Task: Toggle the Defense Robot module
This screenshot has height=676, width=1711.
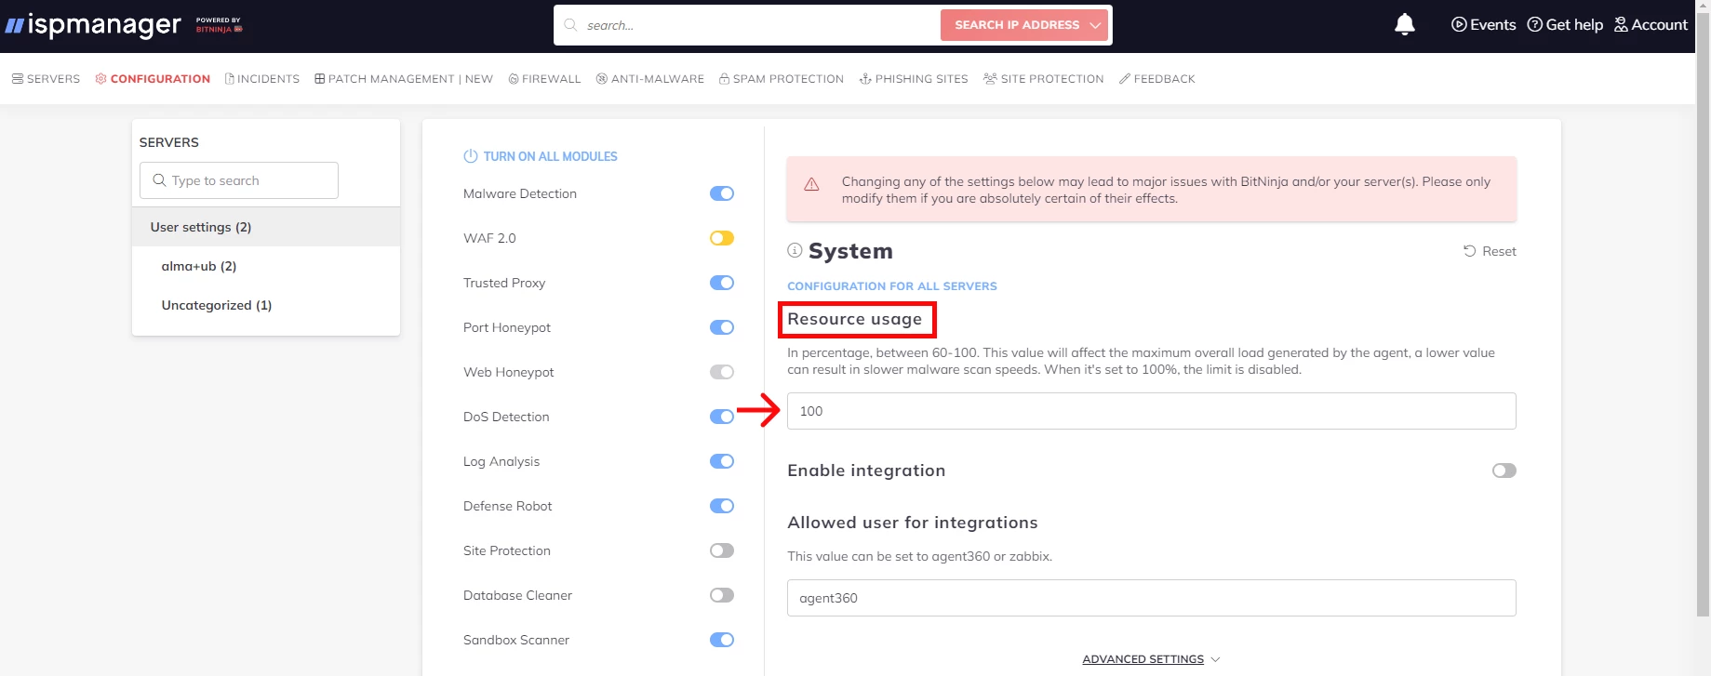Action: [722, 506]
